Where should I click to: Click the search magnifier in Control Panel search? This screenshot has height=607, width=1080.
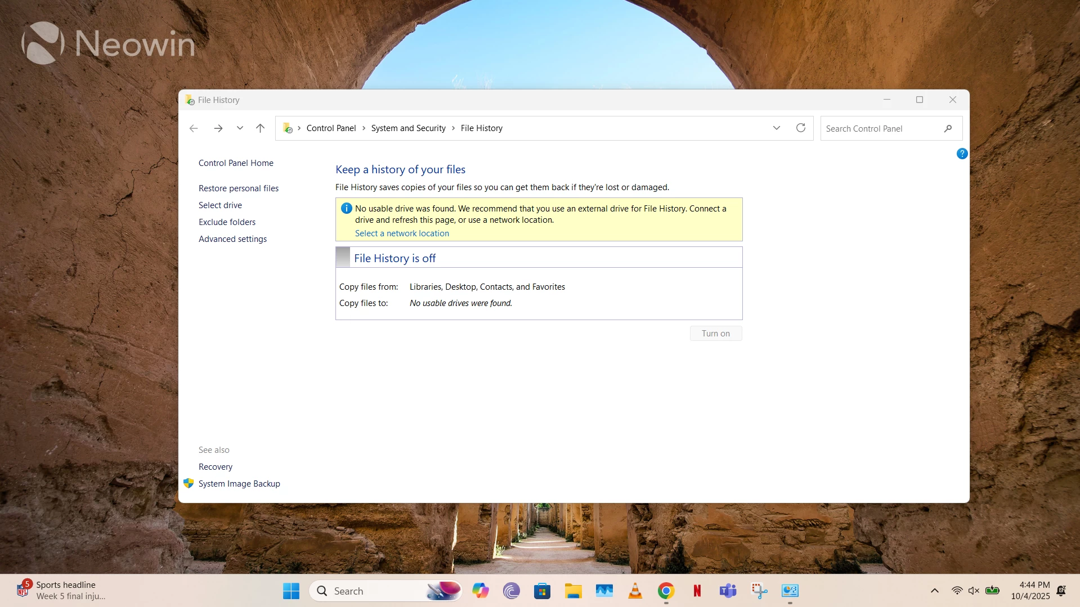point(948,128)
